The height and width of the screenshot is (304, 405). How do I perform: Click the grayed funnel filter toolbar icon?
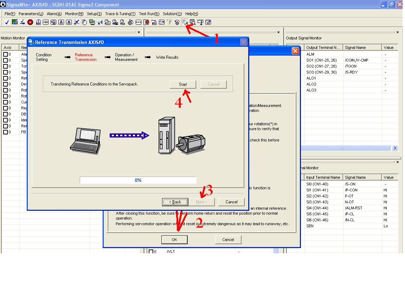pos(169,22)
